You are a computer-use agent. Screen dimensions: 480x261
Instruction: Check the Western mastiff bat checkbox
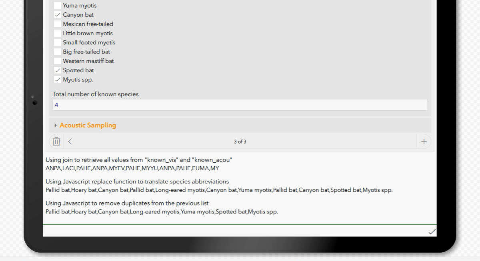(57, 61)
